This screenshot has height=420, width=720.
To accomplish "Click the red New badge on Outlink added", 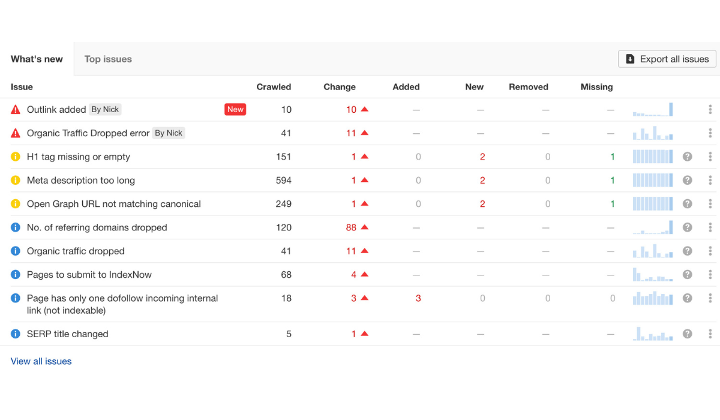I will (x=235, y=109).
